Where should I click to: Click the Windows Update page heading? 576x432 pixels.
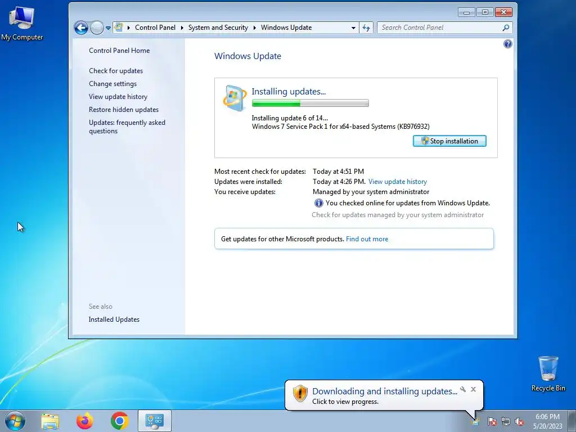(247, 56)
